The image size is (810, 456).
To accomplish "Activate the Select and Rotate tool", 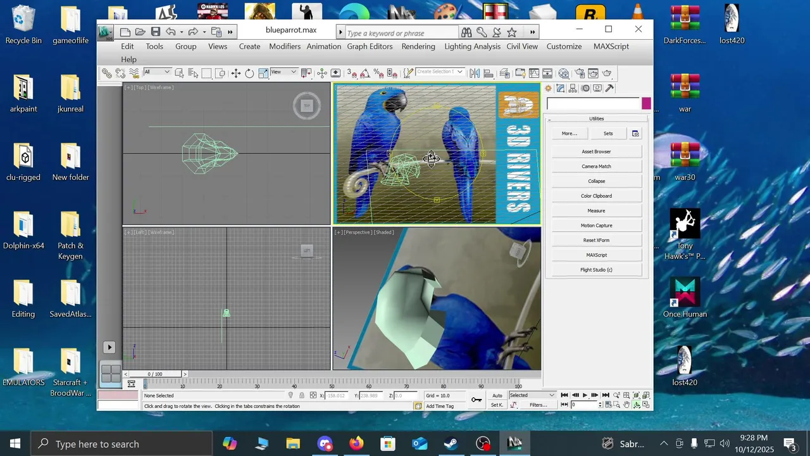I will point(249,73).
